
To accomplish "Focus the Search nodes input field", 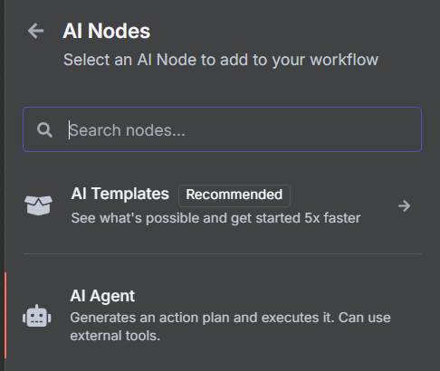I will [222, 129].
